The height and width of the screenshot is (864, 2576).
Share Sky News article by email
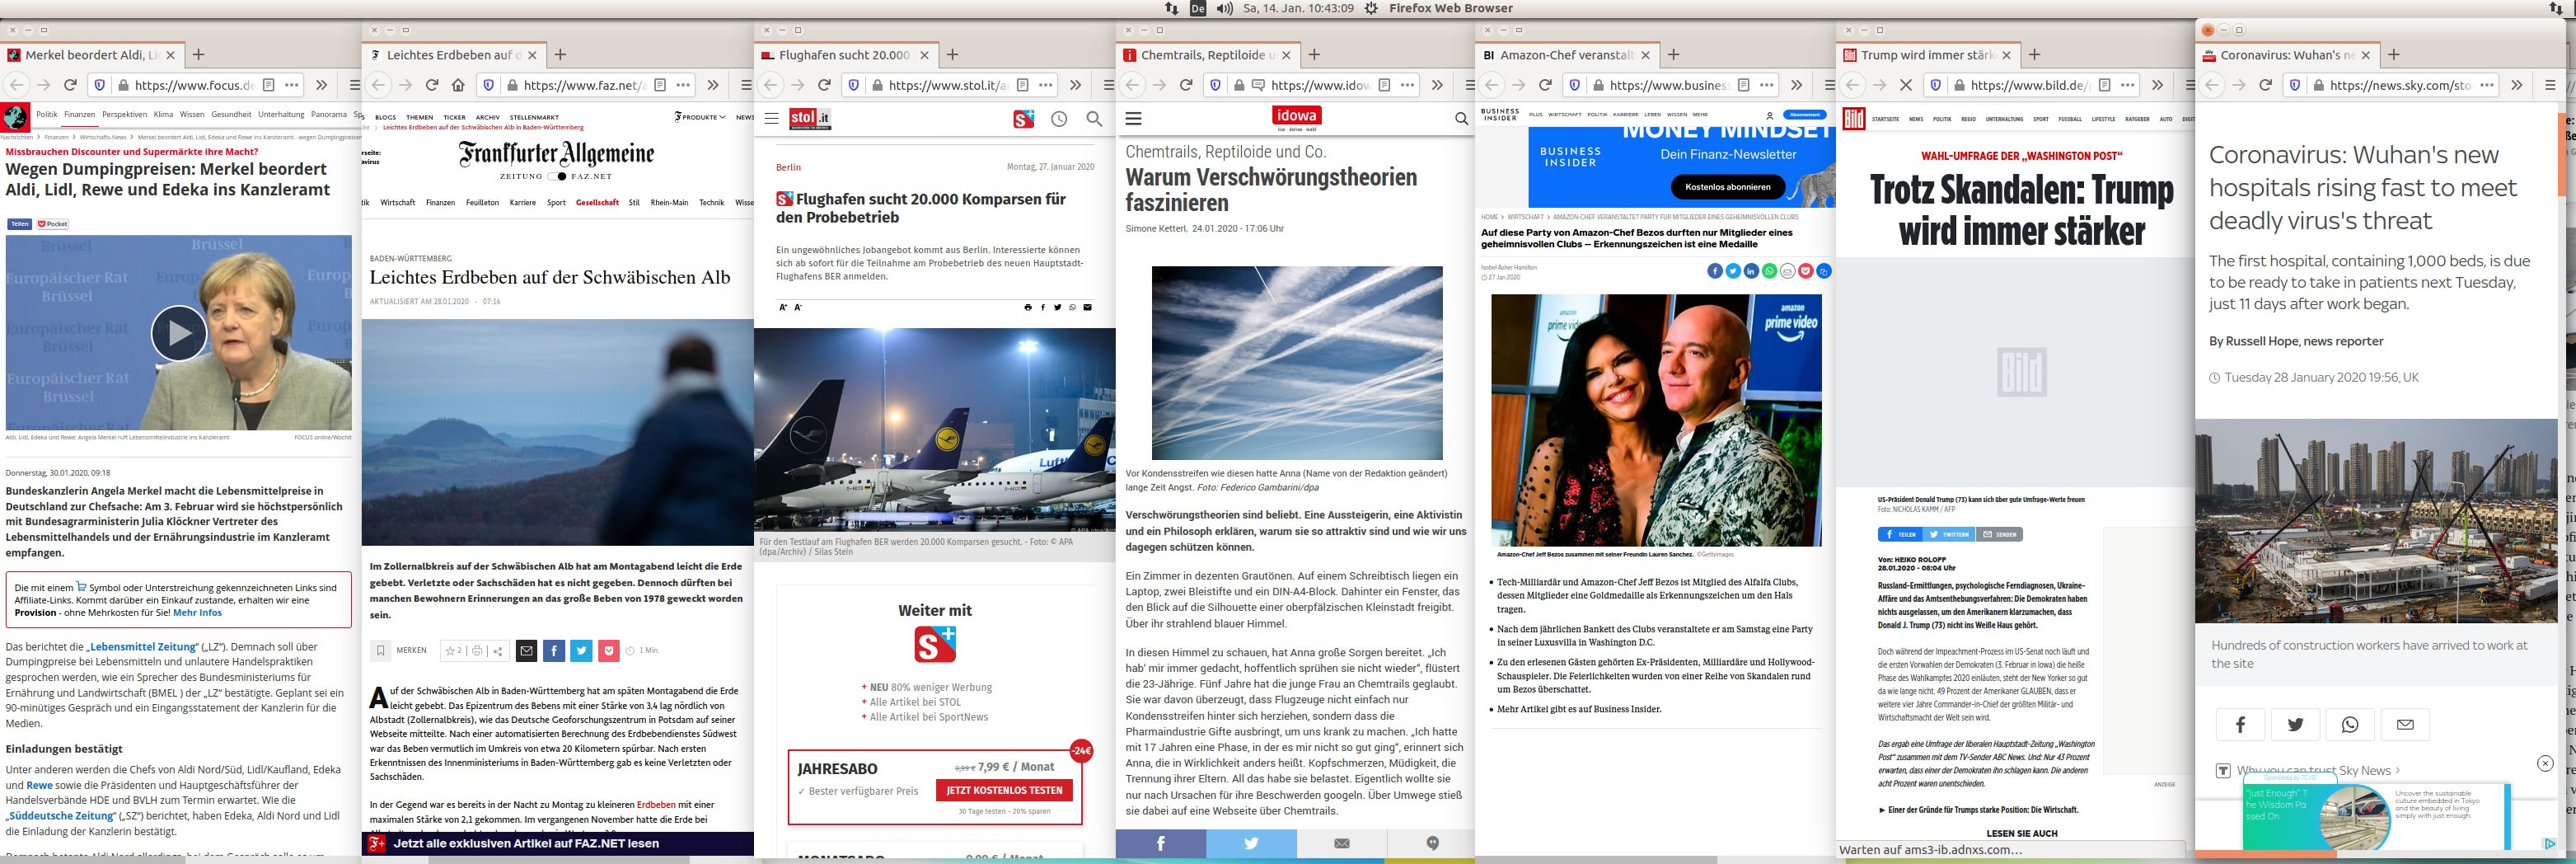point(2405,725)
